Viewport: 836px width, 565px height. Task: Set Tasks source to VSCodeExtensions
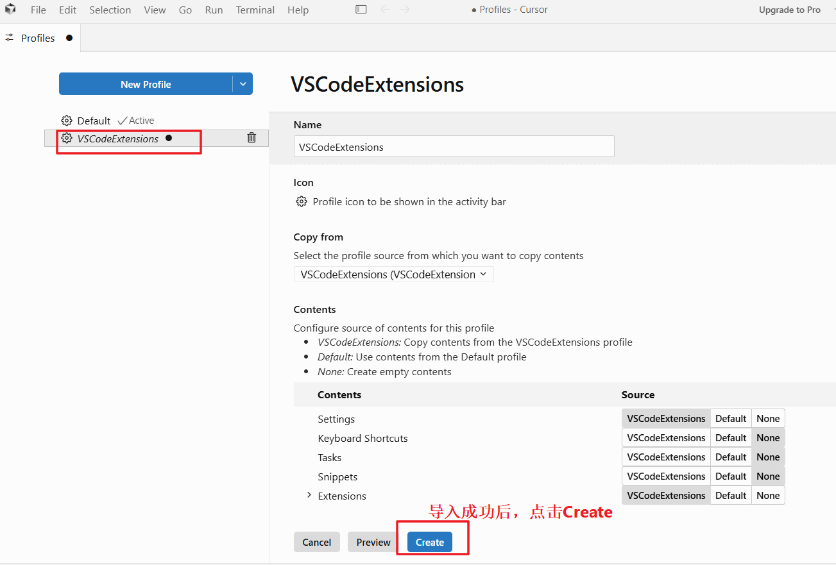tap(666, 457)
